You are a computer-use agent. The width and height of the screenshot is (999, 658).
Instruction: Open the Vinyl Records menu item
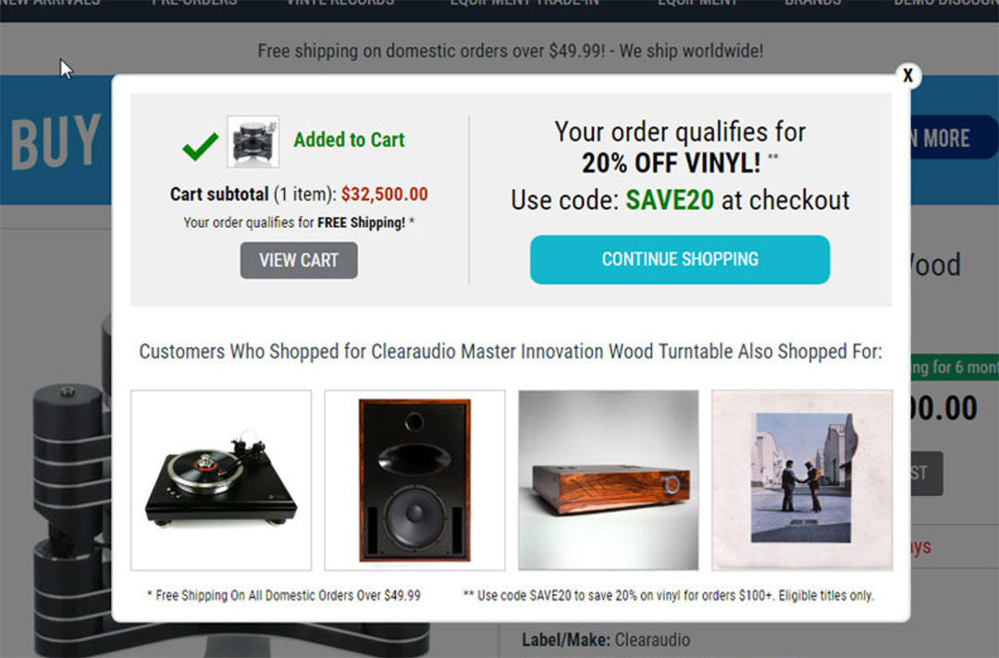(x=340, y=3)
